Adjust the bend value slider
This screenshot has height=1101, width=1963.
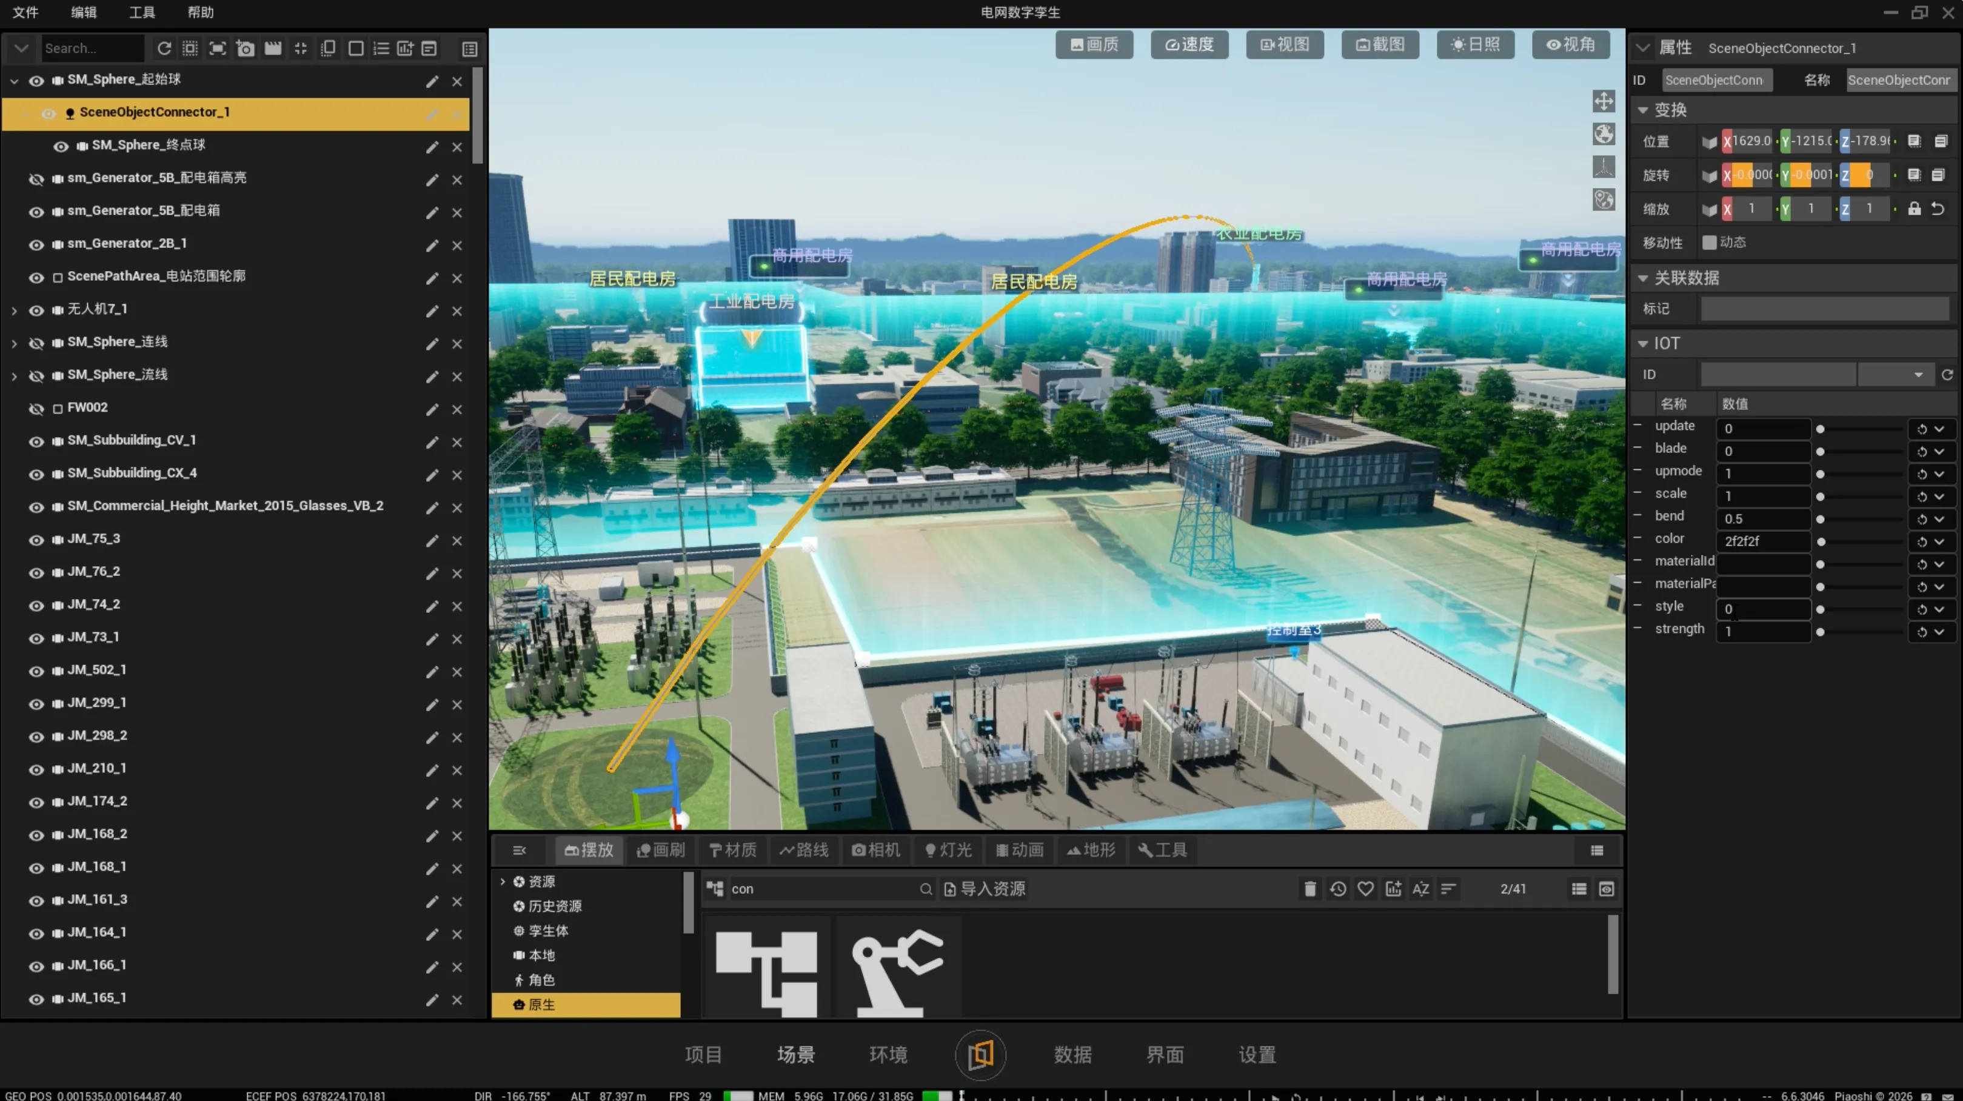click(1821, 520)
